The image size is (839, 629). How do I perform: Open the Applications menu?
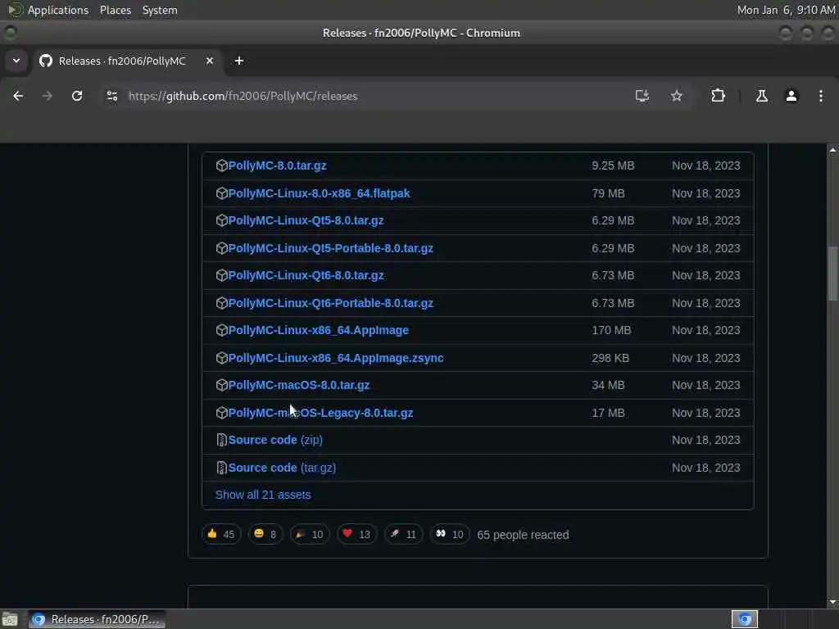pyautogui.click(x=58, y=10)
